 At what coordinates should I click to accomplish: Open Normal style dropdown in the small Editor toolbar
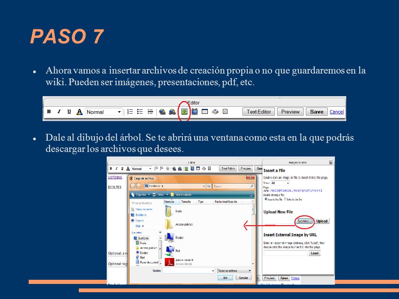141,169
